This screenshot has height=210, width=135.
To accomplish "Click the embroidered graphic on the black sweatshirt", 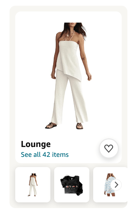I will (72, 186).
